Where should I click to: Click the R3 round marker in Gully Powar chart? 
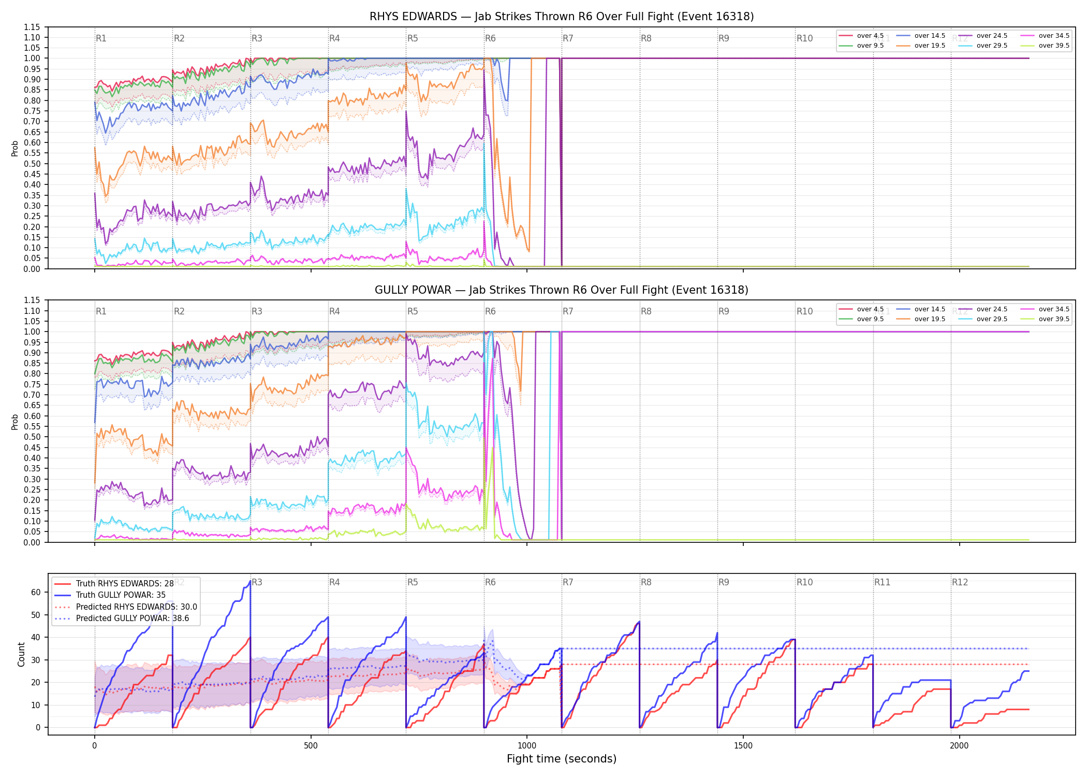(257, 311)
